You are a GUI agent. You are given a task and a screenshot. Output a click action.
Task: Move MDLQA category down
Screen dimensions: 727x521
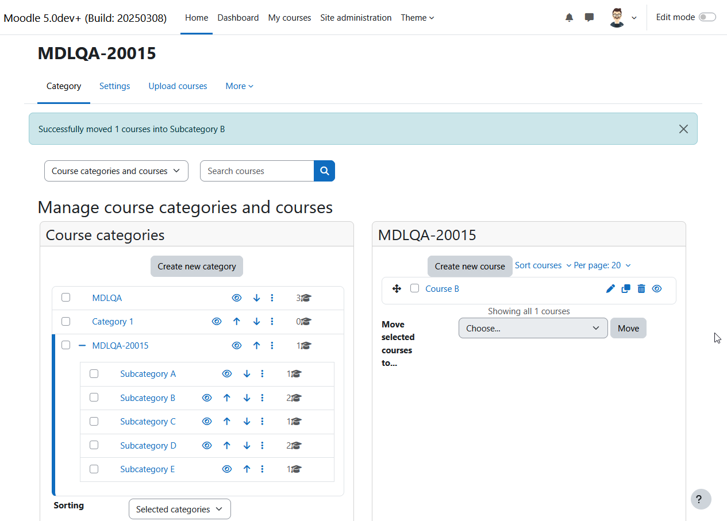click(256, 298)
